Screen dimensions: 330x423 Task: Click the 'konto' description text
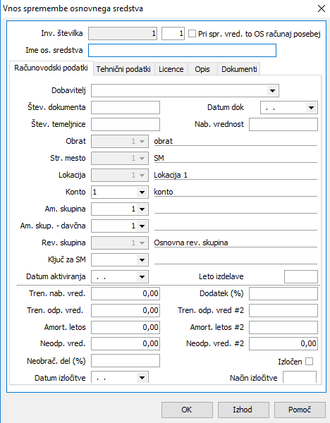coord(164,192)
